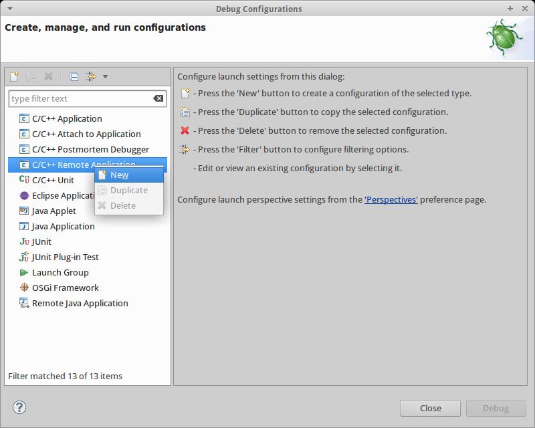This screenshot has width=535, height=428.
Task: Click the OSGi Framework icon
Action: 24,288
